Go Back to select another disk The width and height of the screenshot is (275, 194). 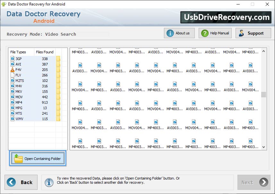pyautogui.click(x=21, y=182)
